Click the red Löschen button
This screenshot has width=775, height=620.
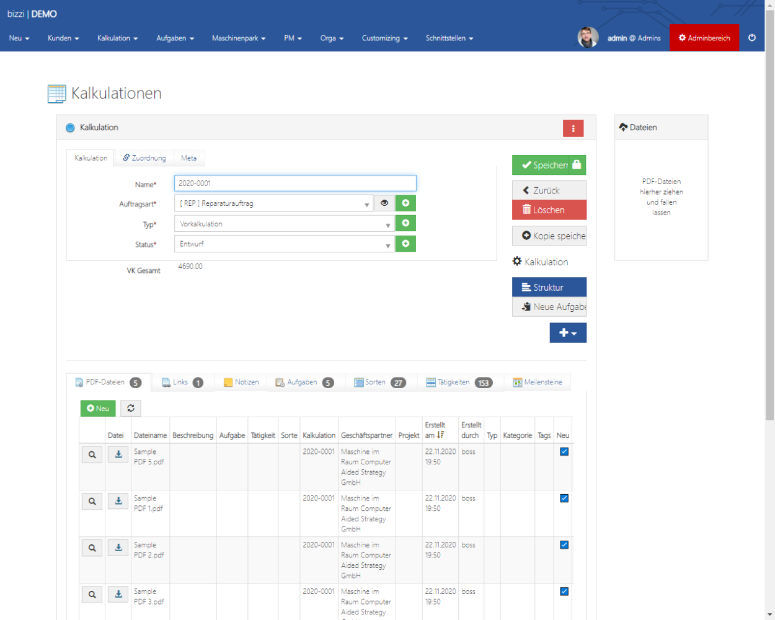(x=549, y=210)
